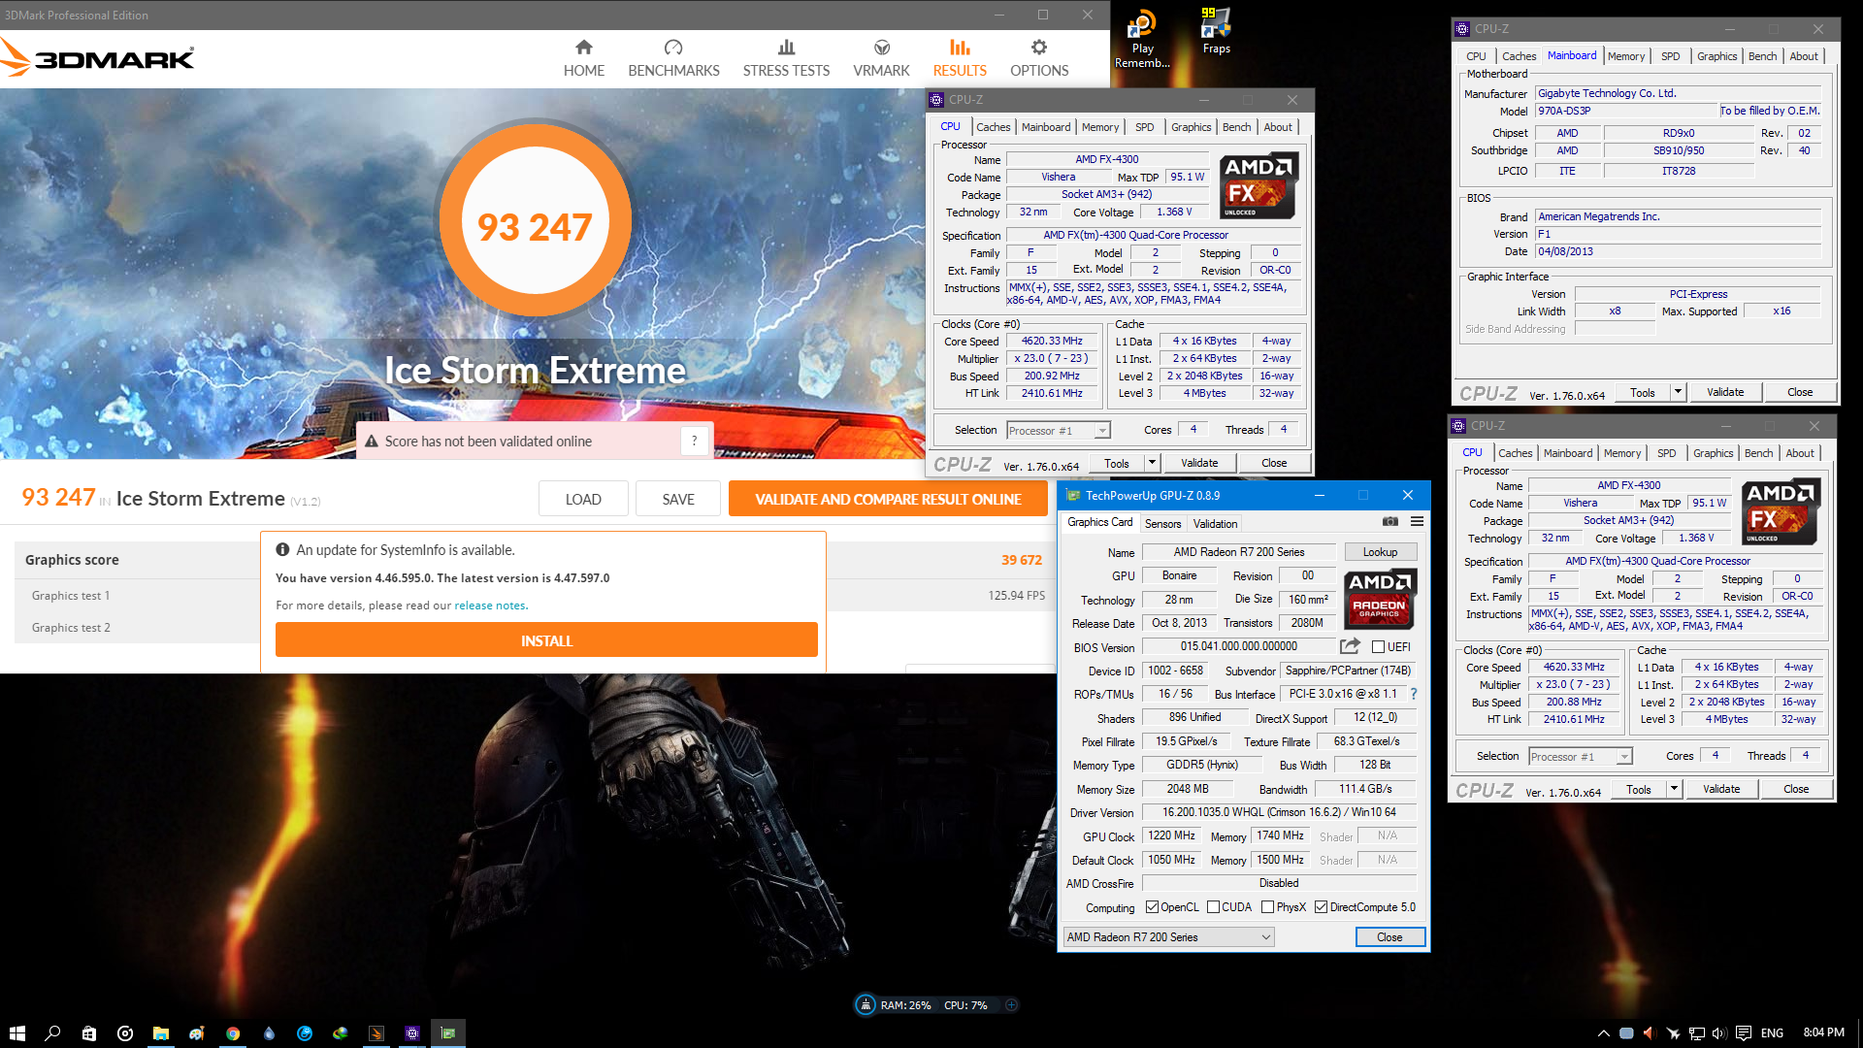Click the 93 247 score circle
Image resolution: width=1863 pixels, height=1048 pixels.
535,221
